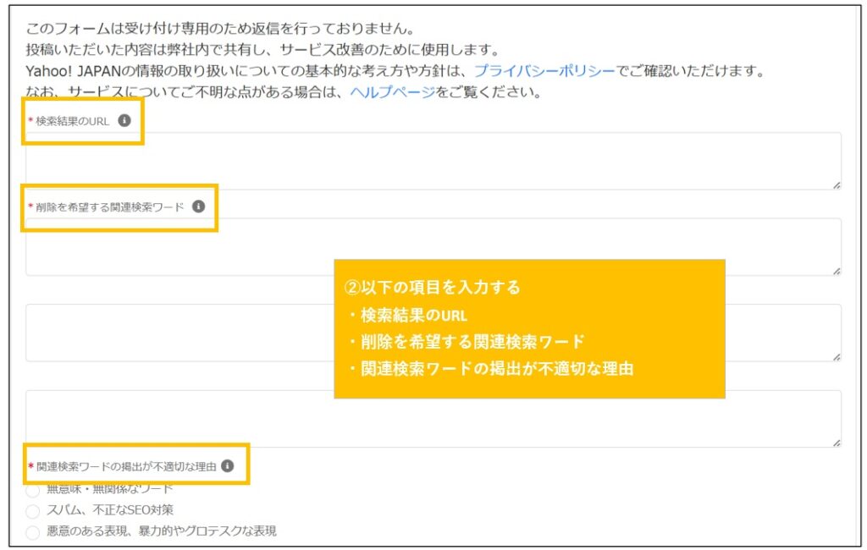
Task: Open the ヘルプページ link
Action: point(392,92)
